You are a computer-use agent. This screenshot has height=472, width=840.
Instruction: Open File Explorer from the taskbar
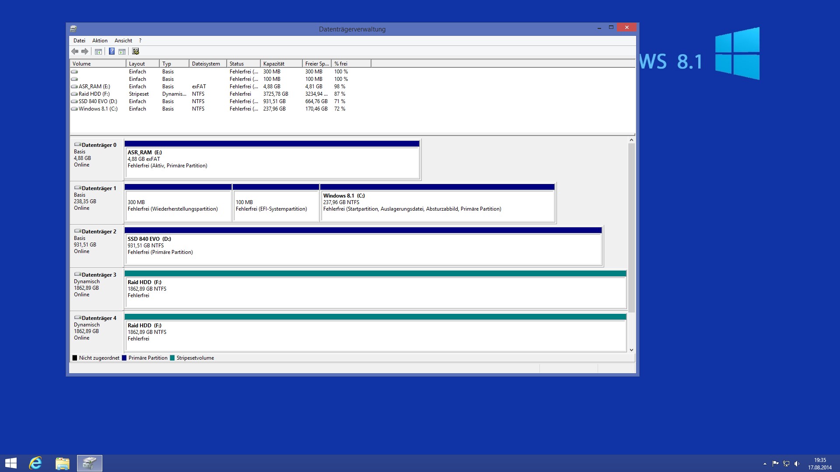[x=63, y=463]
